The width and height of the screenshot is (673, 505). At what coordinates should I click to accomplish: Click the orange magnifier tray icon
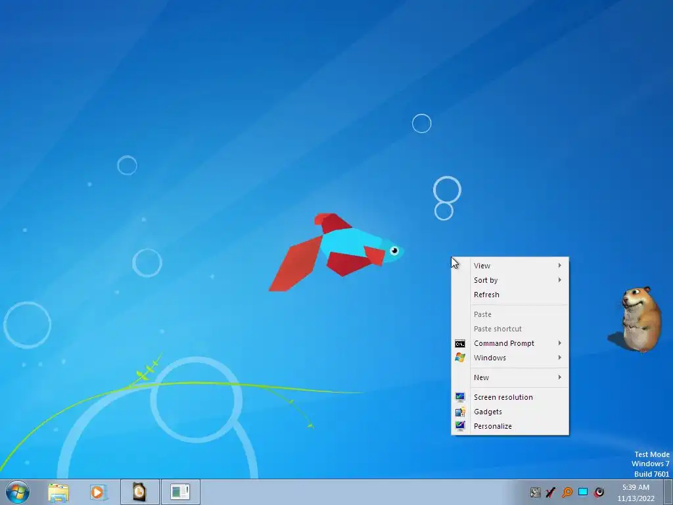pyautogui.click(x=567, y=493)
